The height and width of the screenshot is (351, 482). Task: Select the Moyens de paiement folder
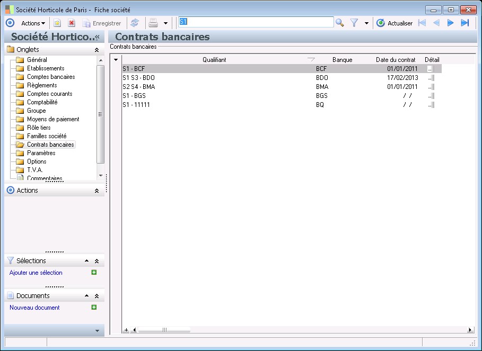[x=52, y=119]
